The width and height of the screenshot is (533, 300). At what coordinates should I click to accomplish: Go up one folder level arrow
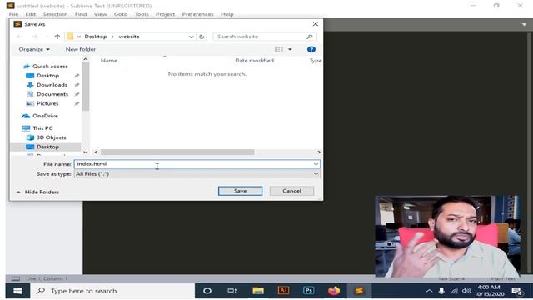coord(57,37)
